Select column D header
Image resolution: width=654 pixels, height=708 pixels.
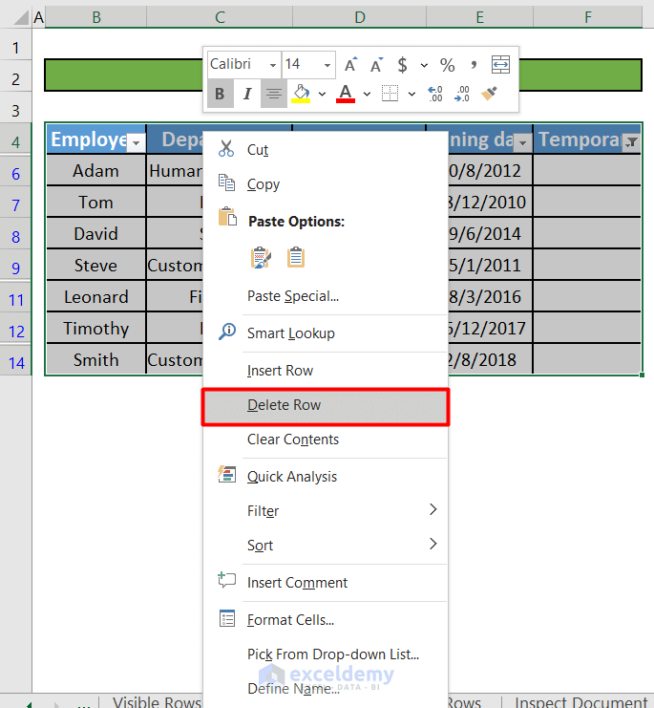point(360,17)
